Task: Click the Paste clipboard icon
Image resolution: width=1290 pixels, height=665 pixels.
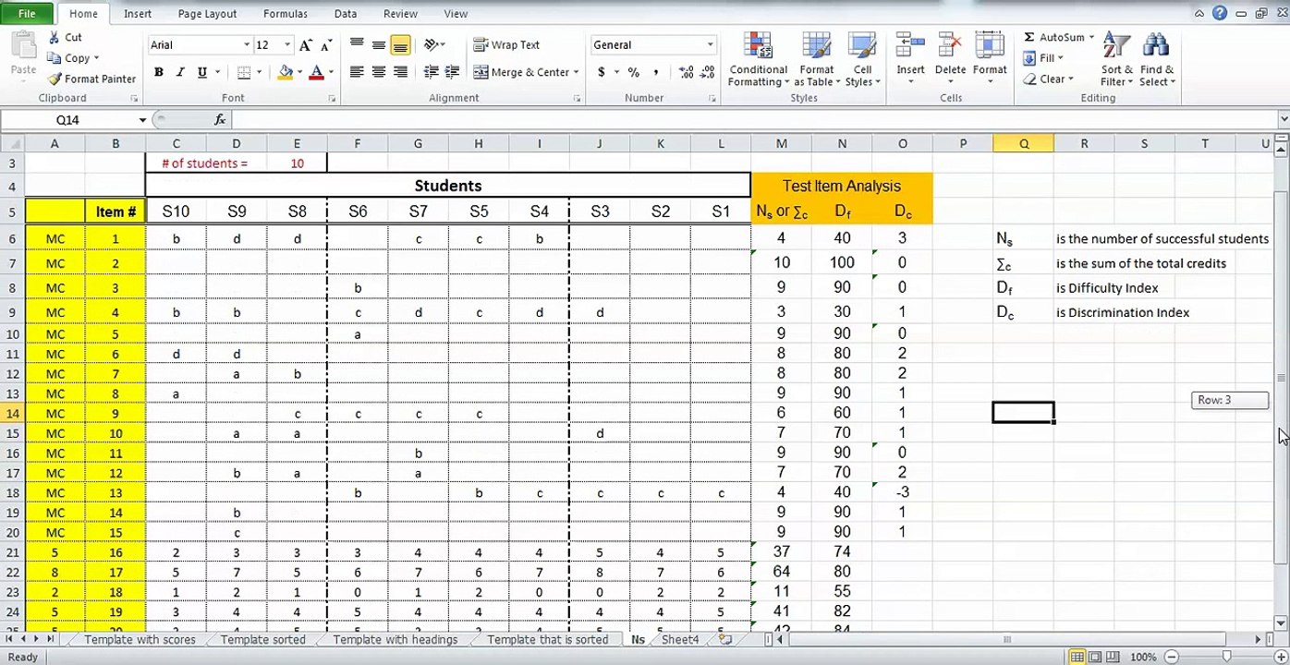Action: tap(23, 46)
